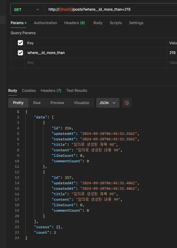Screen dimensions: 177x248
Task: Click the "cursor": {} line
Action: 48,227
